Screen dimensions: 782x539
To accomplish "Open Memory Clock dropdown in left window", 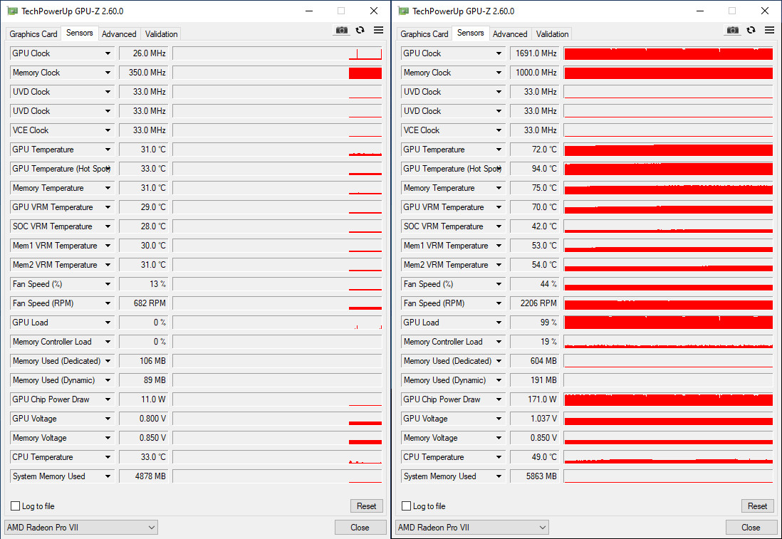I will point(108,73).
